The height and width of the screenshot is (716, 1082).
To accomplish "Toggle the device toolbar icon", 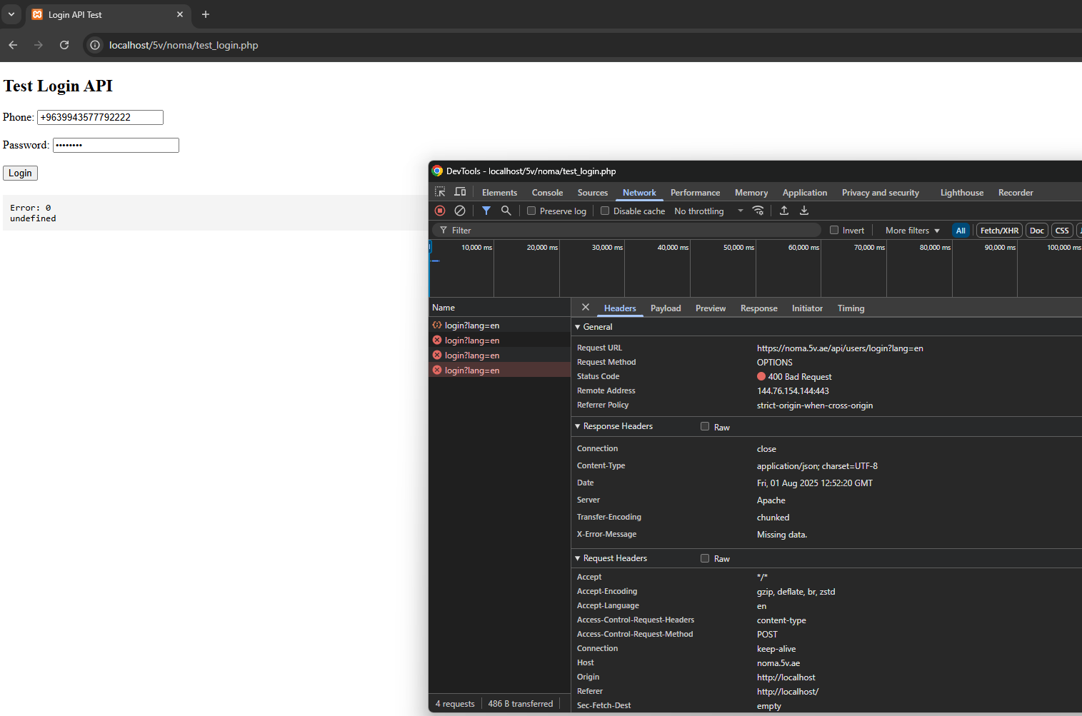I will tap(460, 192).
